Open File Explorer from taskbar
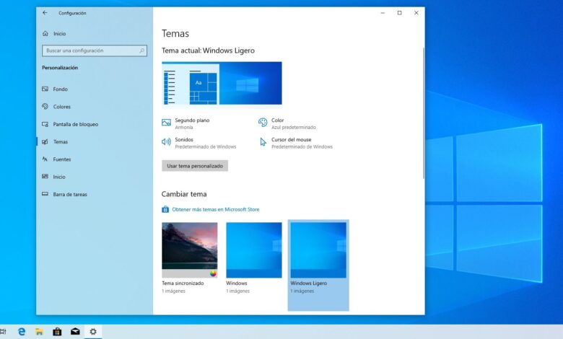Viewport: 563px width, 339px height. click(x=39, y=332)
